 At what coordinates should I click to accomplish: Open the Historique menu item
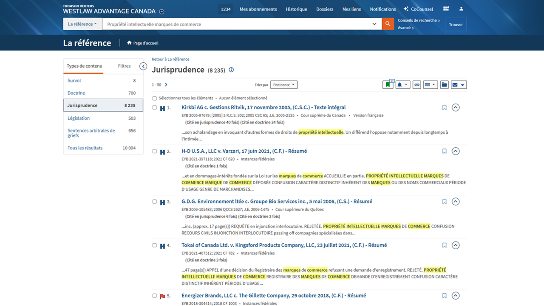coord(296,9)
